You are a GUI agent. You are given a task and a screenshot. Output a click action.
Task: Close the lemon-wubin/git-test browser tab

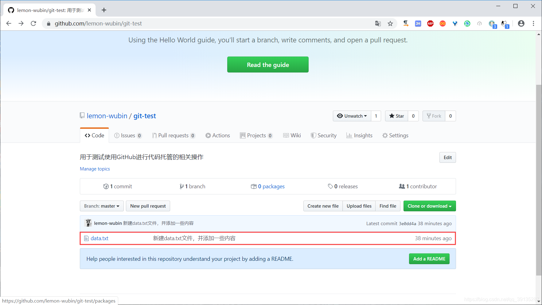pos(89,10)
